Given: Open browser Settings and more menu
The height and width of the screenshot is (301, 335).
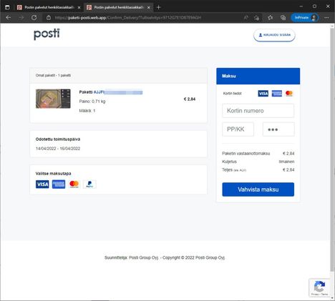Looking at the screenshot, I should (x=326, y=18).
